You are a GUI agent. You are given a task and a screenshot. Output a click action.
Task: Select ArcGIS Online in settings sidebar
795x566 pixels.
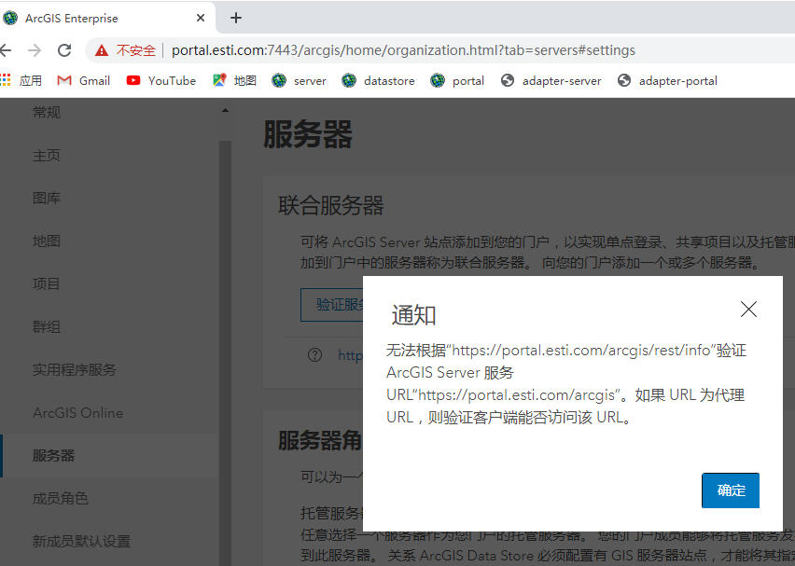[x=78, y=412]
